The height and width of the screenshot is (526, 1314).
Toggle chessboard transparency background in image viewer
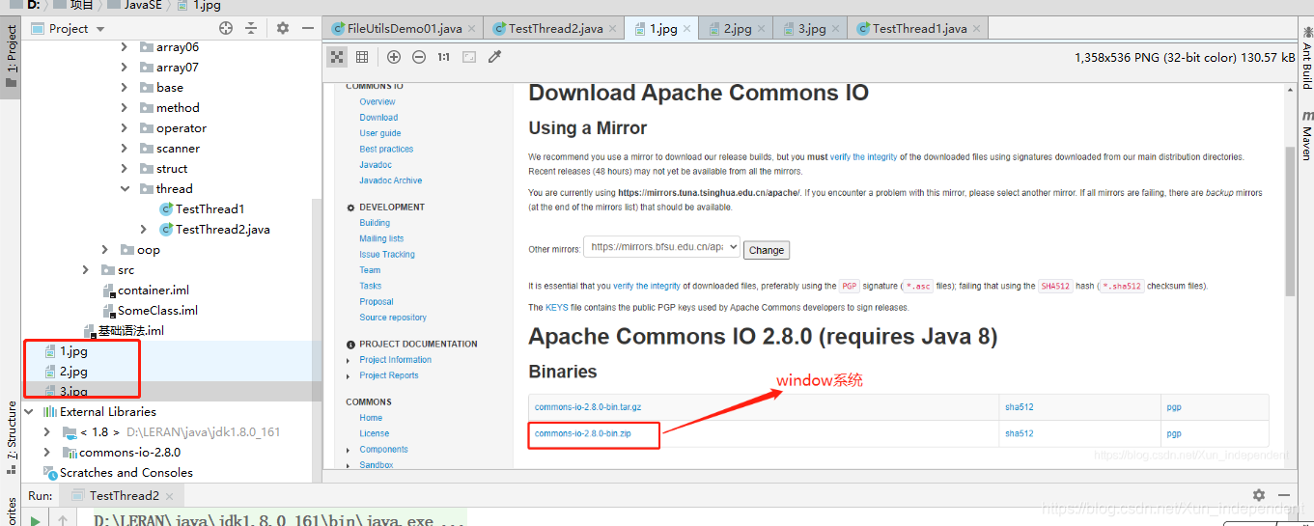(x=337, y=57)
